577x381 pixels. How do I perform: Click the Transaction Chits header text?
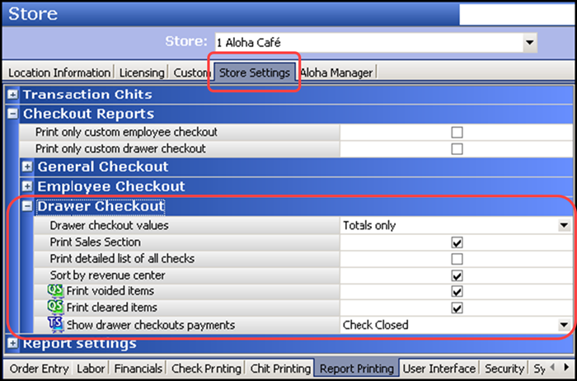(87, 95)
